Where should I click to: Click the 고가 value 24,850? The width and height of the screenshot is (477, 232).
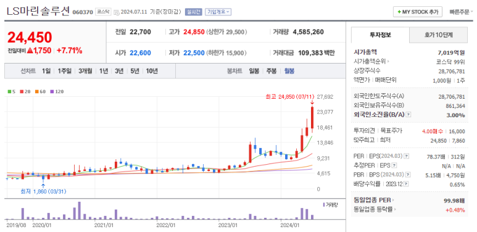click(194, 32)
